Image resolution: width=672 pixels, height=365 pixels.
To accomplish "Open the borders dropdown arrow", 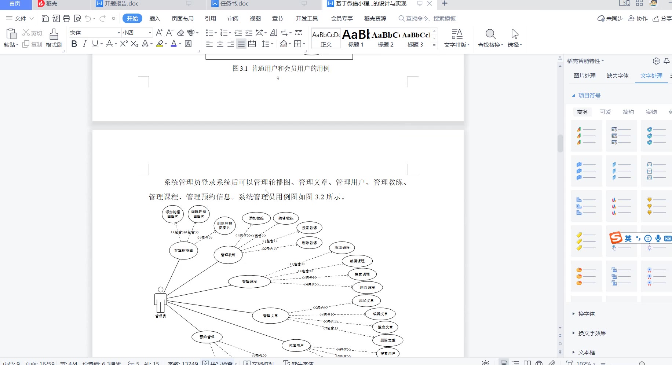I will (x=304, y=44).
